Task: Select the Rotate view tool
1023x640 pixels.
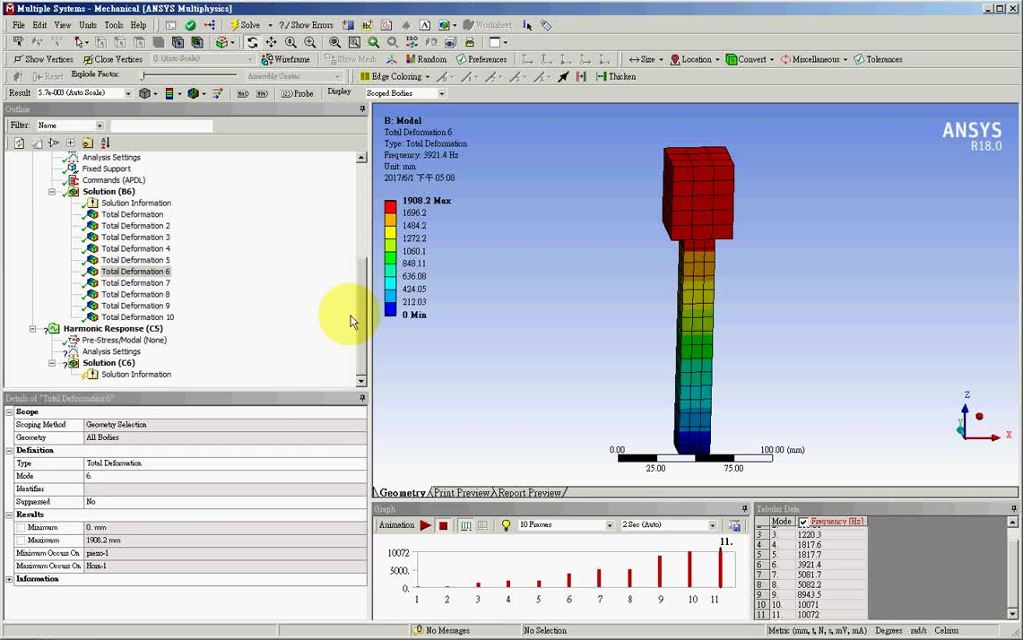Action: pyautogui.click(x=252, y=42)
